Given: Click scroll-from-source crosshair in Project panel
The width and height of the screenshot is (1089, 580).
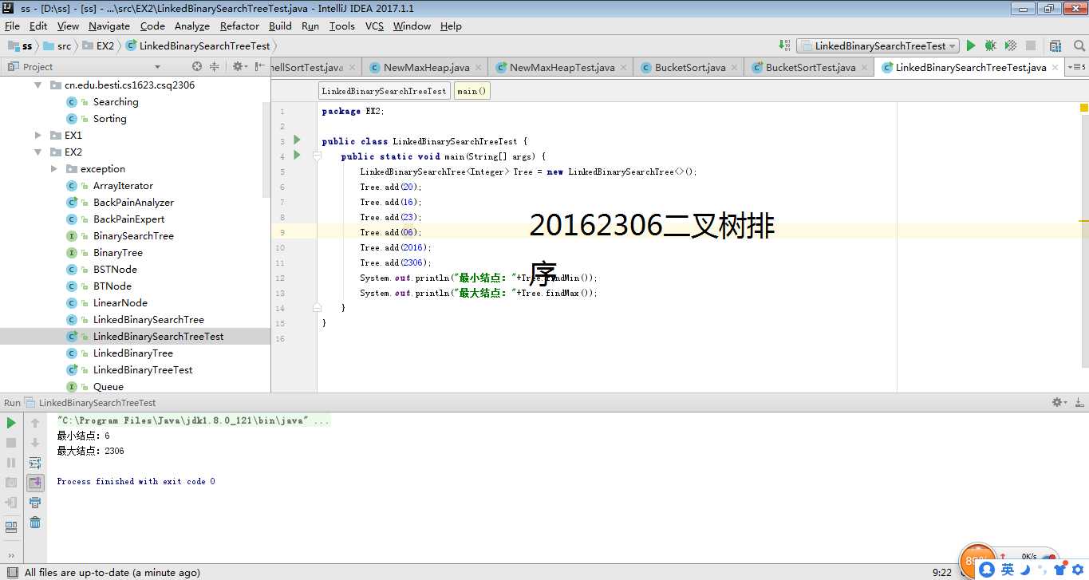Looking at the screenshot, I should tap(197, 66).
